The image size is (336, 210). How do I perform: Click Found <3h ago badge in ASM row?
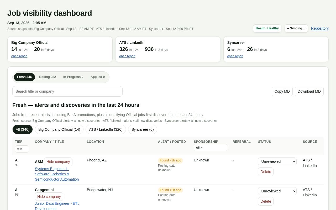170,160
